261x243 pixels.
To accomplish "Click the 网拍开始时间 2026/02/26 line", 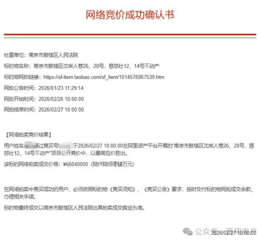I will [x=44, y=99].
